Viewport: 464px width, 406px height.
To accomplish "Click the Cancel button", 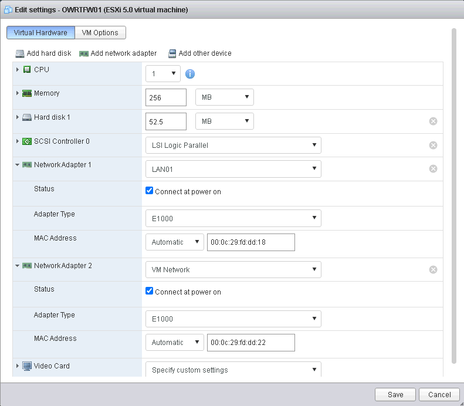I will [x=439, y=395].
